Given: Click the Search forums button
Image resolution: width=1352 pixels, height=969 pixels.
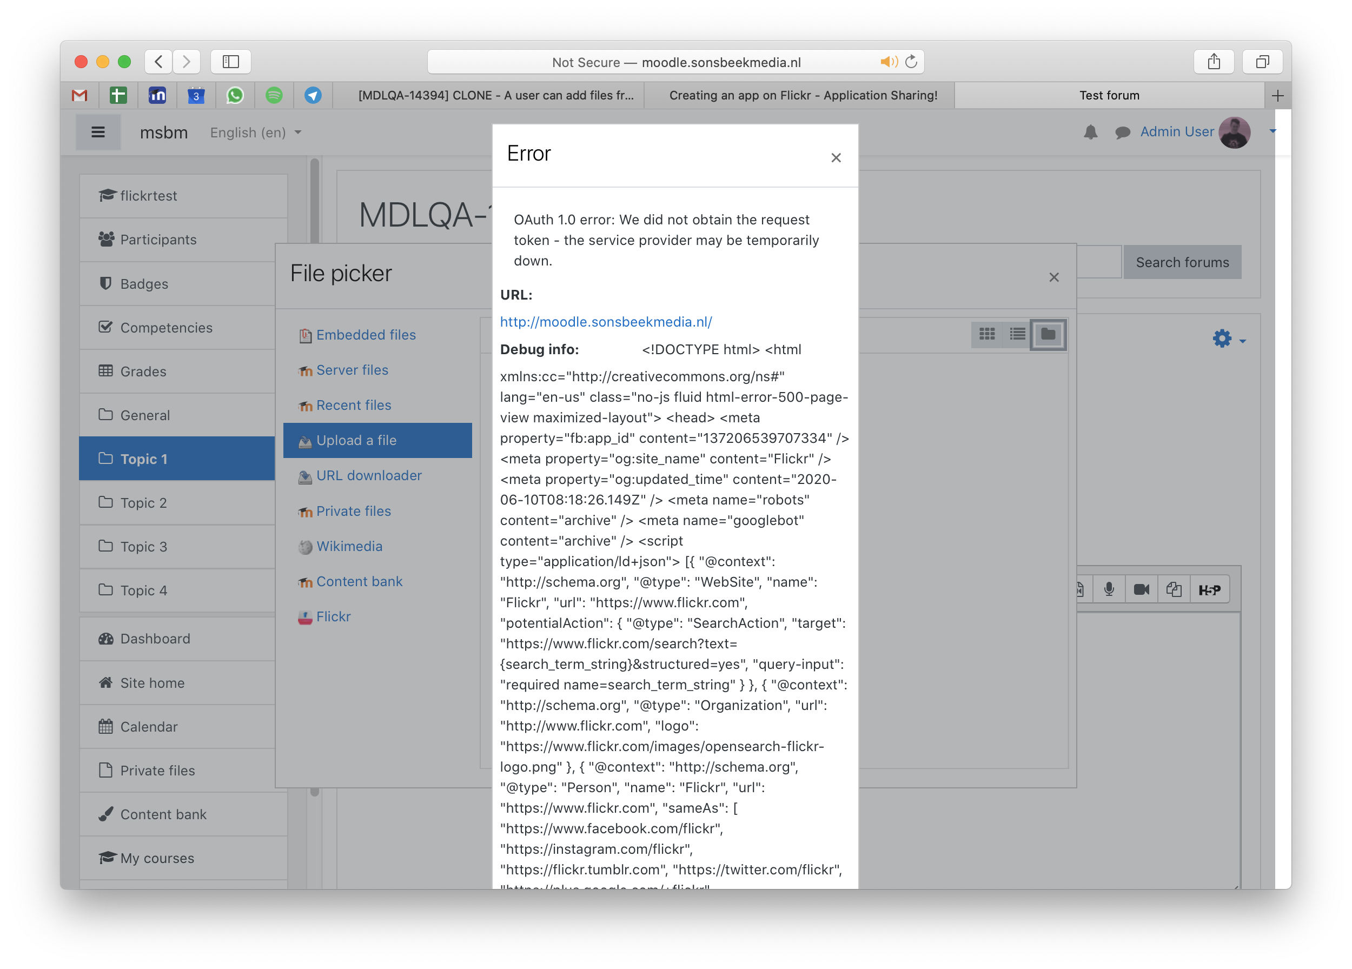Looking at the screenshot, I should (1182, 262).
